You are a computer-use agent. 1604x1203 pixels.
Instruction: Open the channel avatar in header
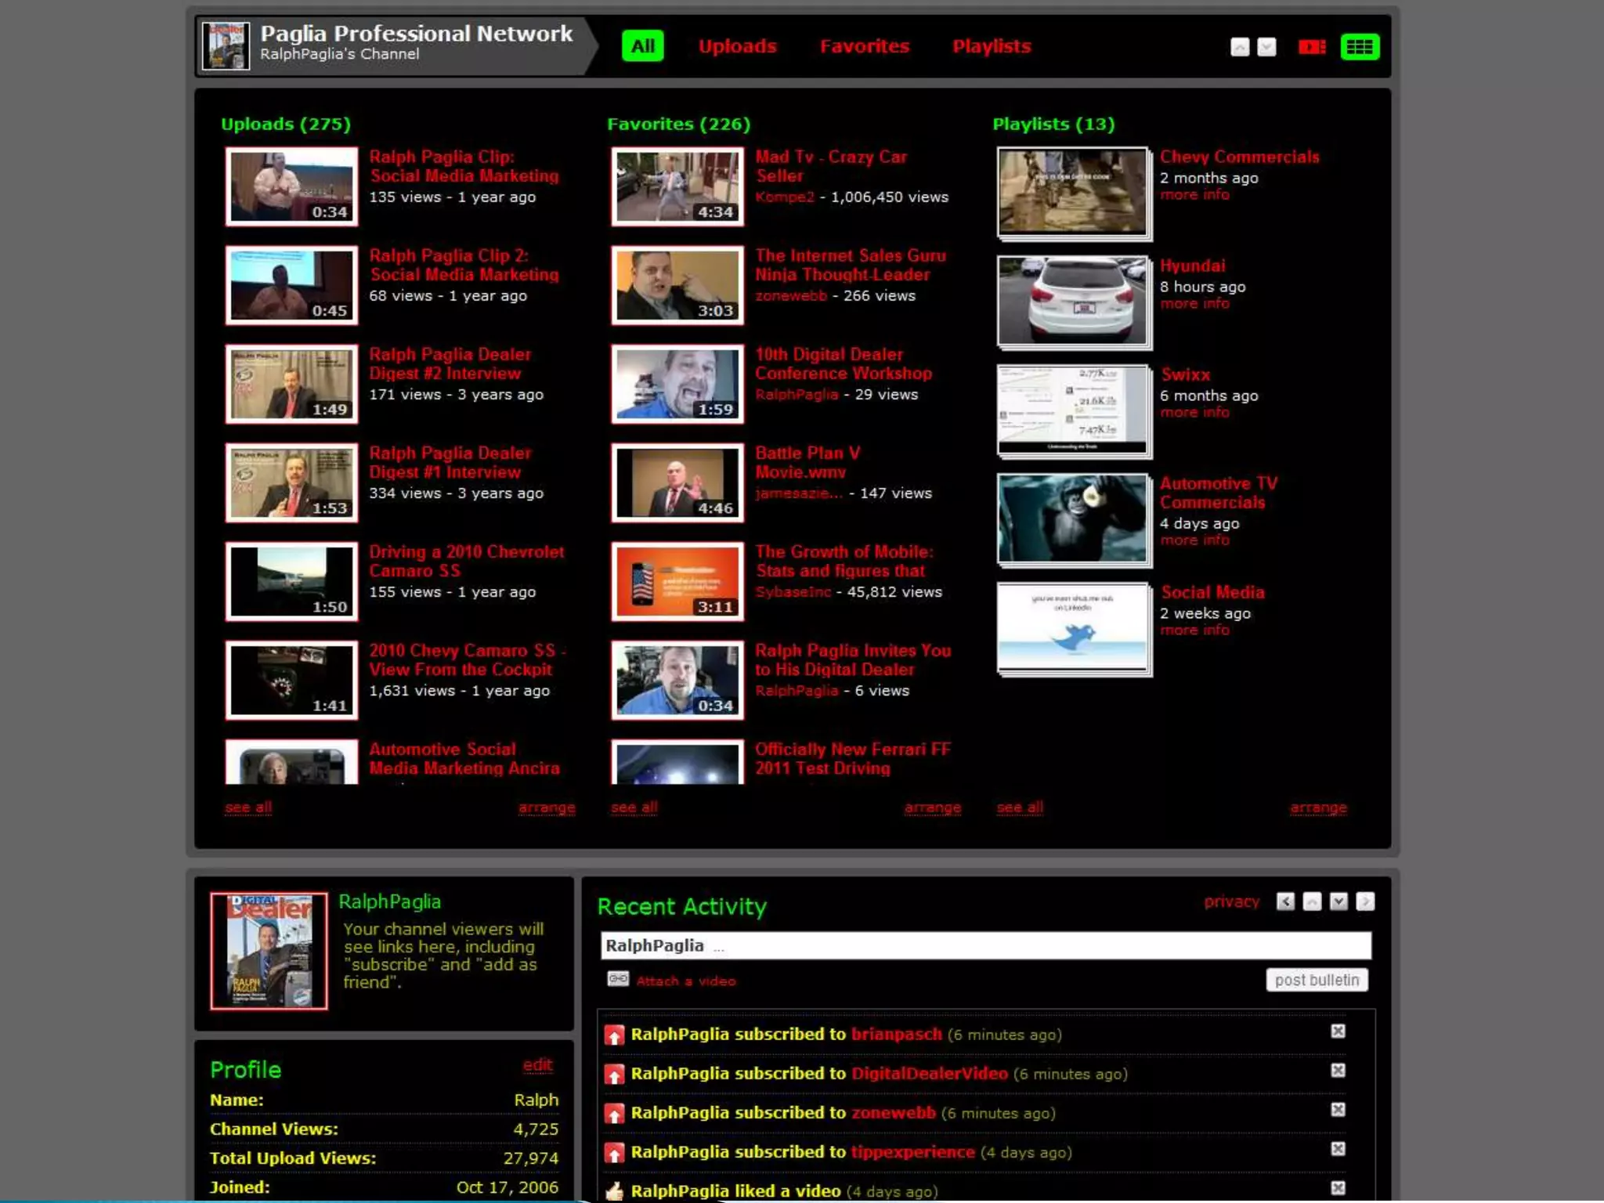[226, 46]
